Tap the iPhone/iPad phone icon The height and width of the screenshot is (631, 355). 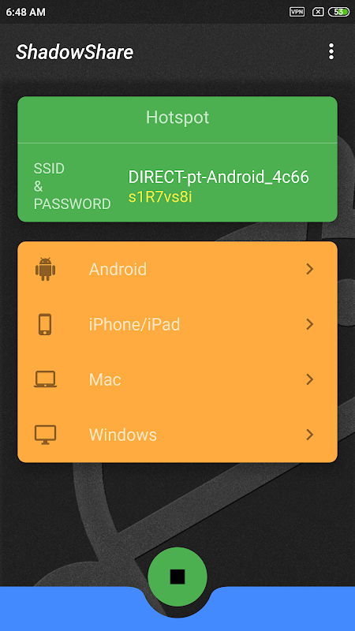[45, 324]
